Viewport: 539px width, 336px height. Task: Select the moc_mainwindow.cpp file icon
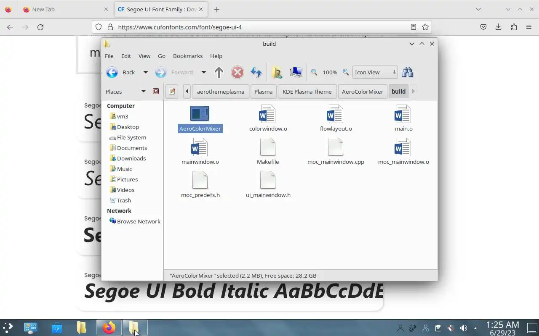[x=336, y=147]
